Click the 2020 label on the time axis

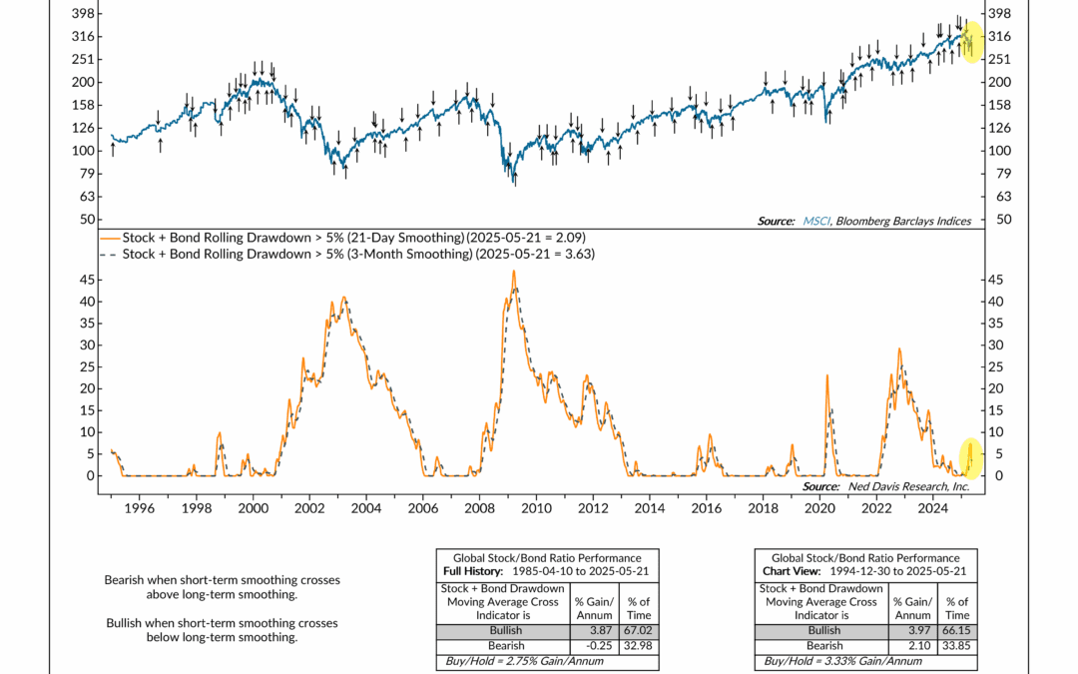pos(819,508)
